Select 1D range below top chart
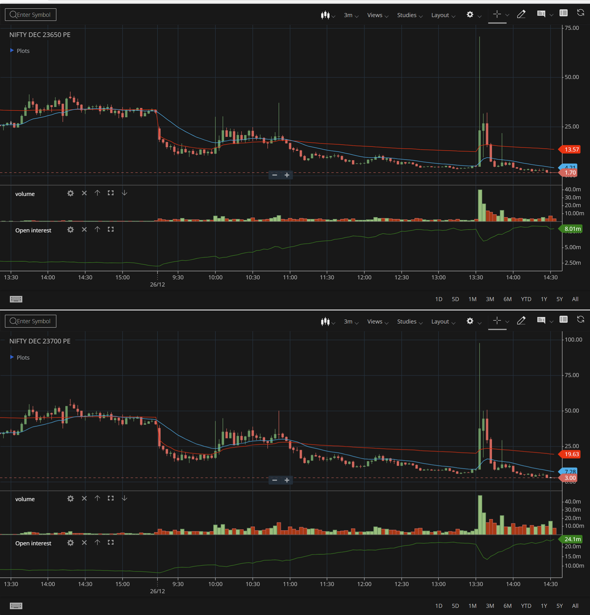Viewport: 590px width, 615px height. pos(439,299)
